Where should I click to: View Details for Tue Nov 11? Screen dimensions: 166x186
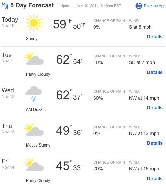(155, 72)
